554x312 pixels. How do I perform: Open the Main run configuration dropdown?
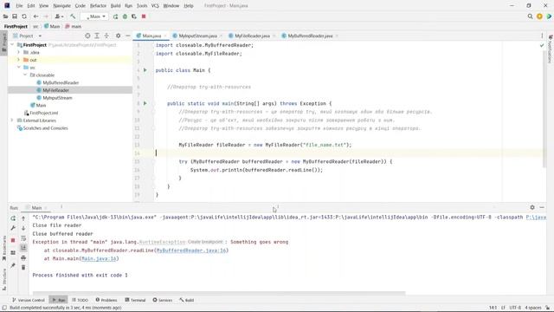(x=94, y=16)
